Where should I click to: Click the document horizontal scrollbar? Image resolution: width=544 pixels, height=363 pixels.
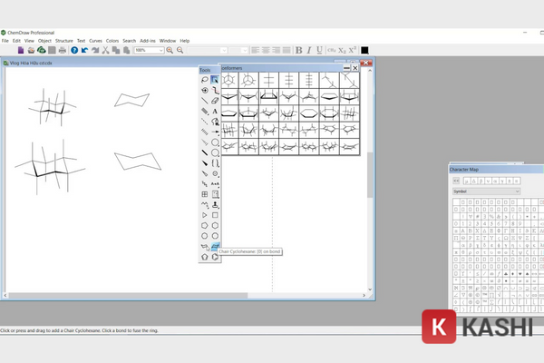click(x=129, y=295)
